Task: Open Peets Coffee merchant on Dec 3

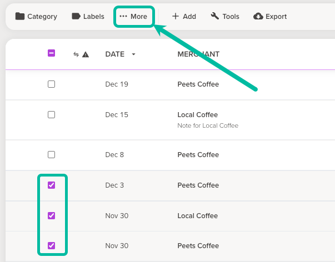Action: [x=198, y=185]
